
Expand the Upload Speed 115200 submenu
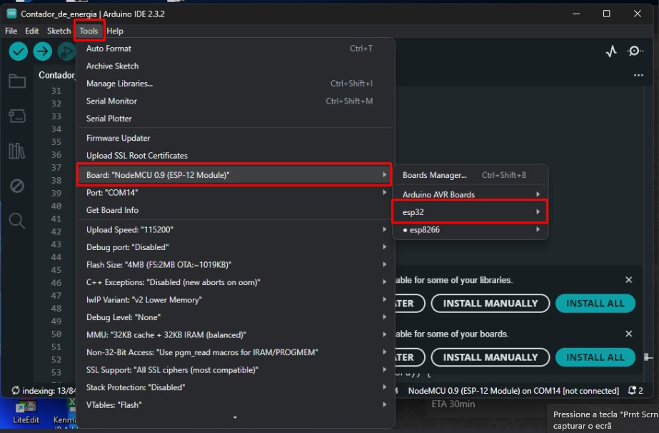pyautogui.click(x=214, y=230)
